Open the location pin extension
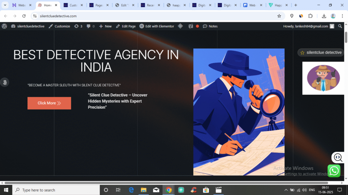This screenshot has width=348, height=195. [x=292, y=16]
